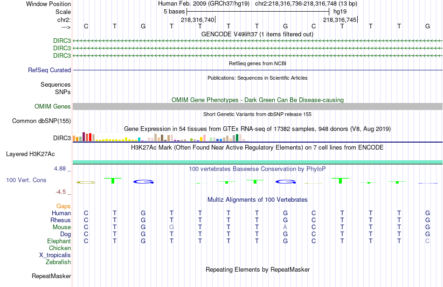This screenshot has width=443, height=287.
Task: Click the 100 Vert. Cons label
Action: [x=26, y=180]
